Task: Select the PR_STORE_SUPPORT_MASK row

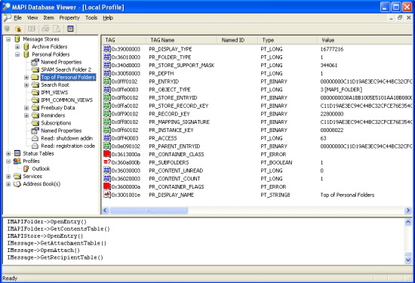Action: pos(257,65)
